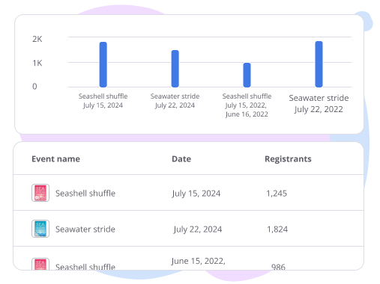Viewport: 380px width, 284px height.
Task: Click the 986 registrants value
Action: click(x=278, y=267)
